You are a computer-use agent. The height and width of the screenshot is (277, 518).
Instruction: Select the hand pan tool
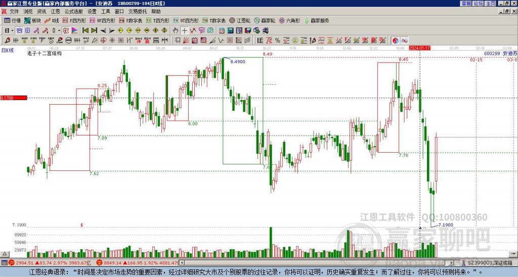coord(176,31)
